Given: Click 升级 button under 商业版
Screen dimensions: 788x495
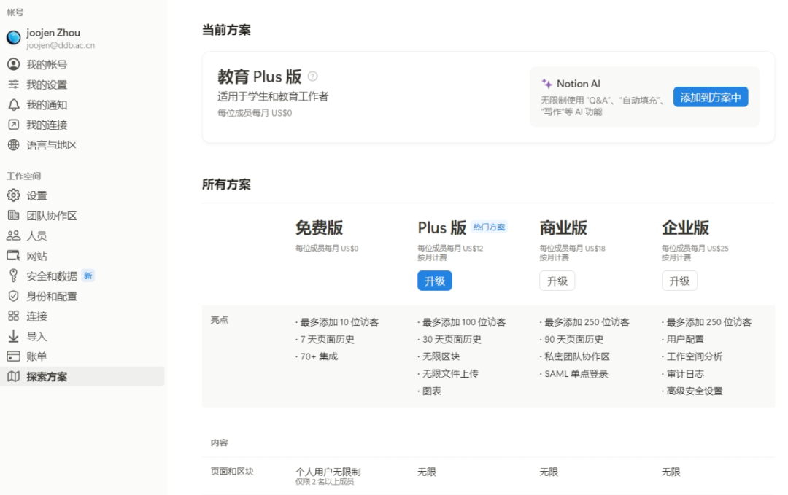Looking at the screenshot, I should 557,281.
